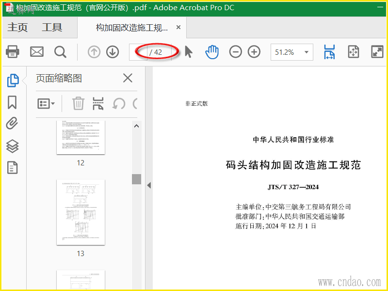This screenshot has height=291, width=388.
Task: Click the 主编单位 line
Action: click(x=293, y=207)
